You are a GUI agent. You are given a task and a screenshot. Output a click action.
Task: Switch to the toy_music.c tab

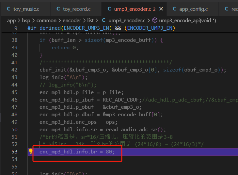pyautogui.click(x=25, y=9)
